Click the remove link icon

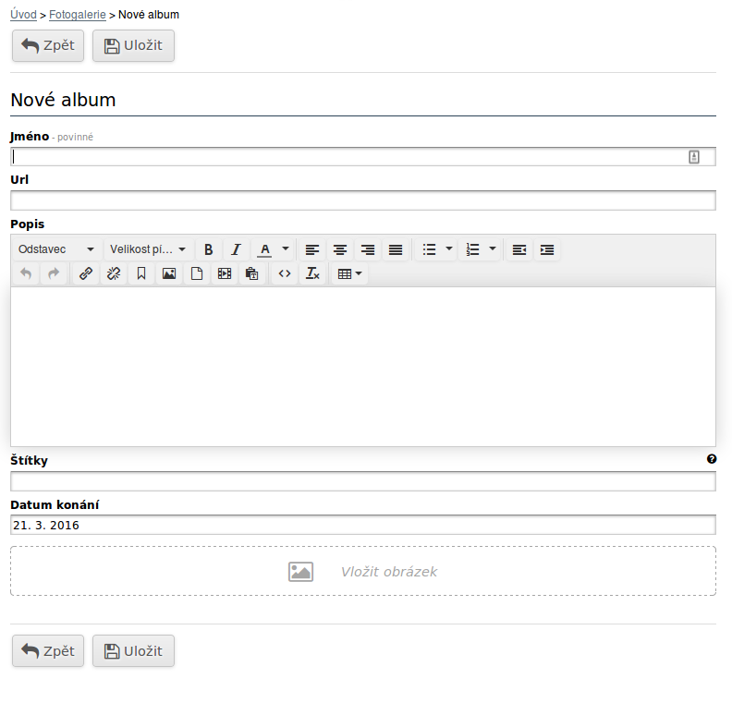(x=114, y=273)
